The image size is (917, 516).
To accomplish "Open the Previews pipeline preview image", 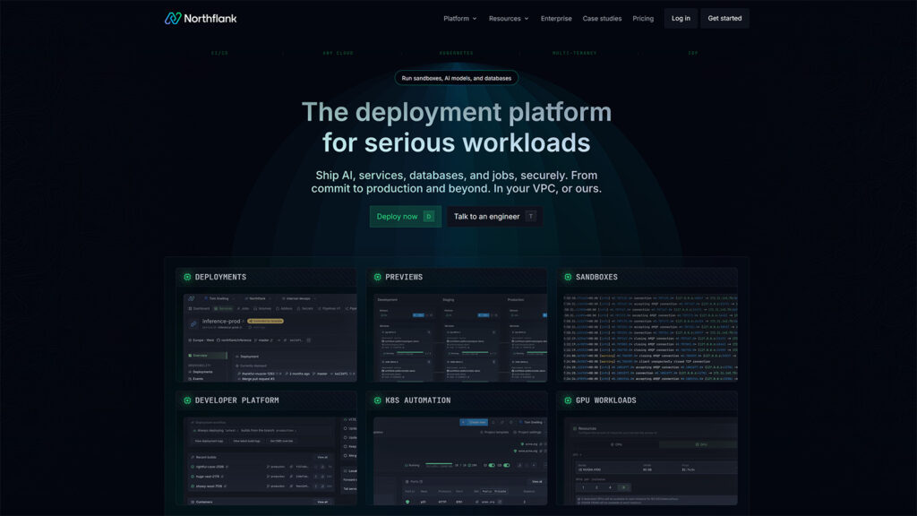I will point(460,338).
